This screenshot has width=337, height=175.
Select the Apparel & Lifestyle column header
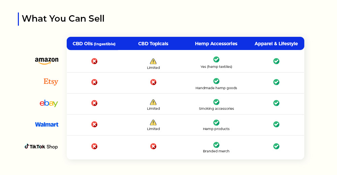[x=276, y=44]
